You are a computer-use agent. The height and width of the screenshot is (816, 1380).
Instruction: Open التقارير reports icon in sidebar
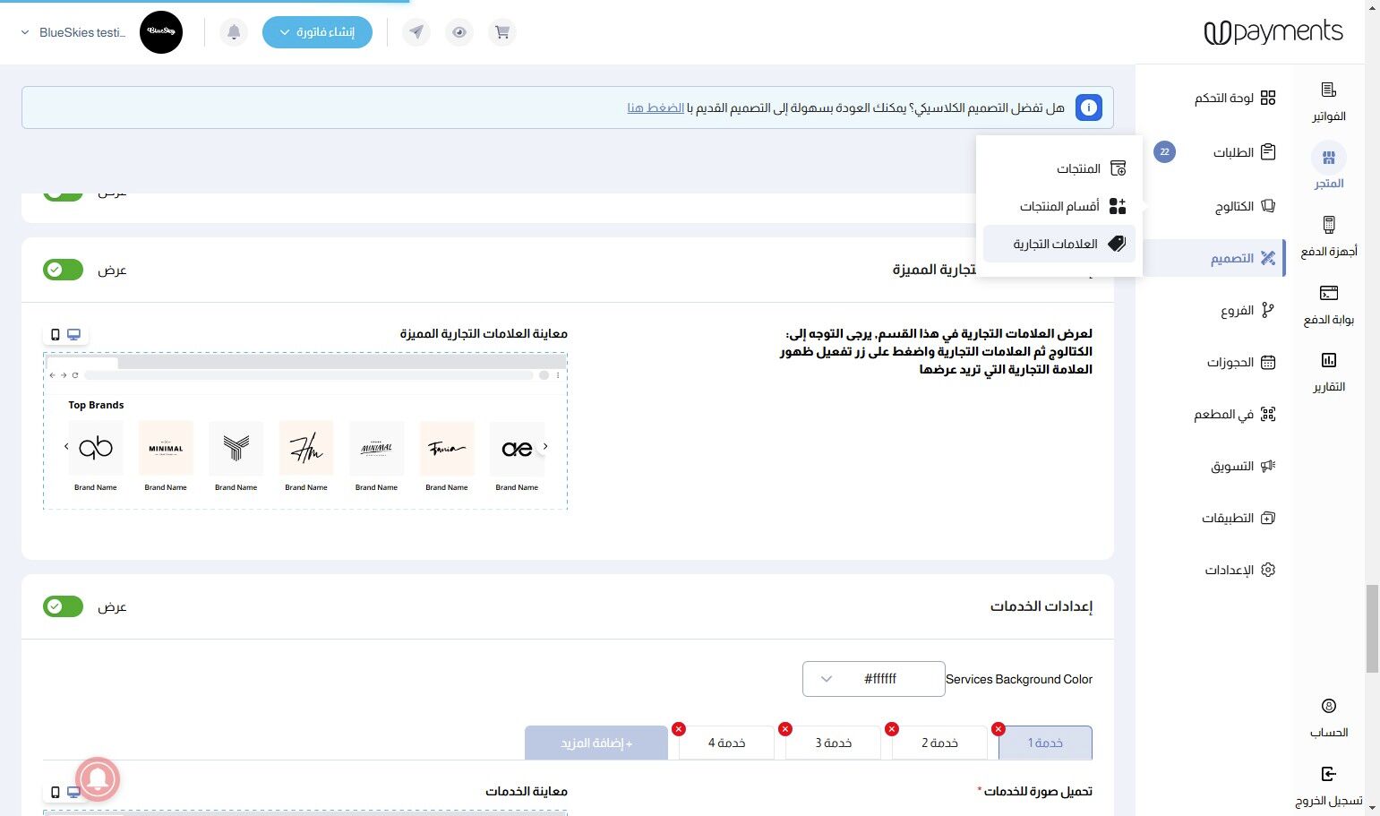1329,360
